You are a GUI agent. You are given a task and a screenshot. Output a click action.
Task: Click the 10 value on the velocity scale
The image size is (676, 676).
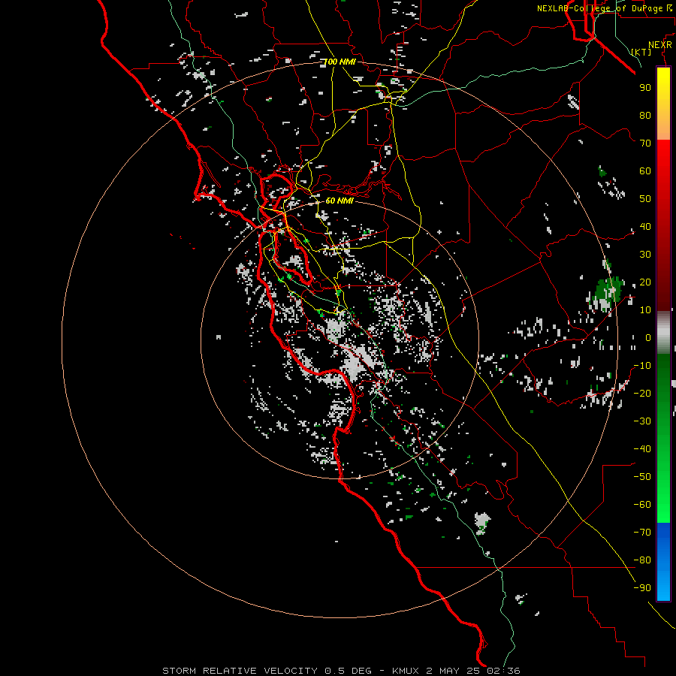645,310
